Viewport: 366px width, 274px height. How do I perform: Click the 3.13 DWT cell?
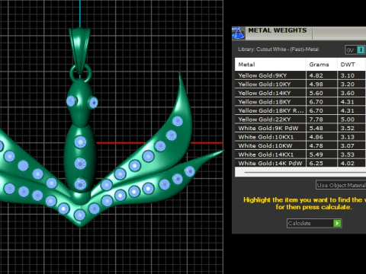(x=352, y=137)
